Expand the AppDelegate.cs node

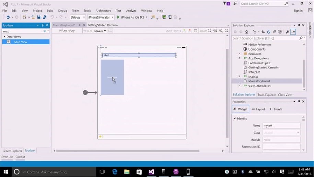[239, 58]
